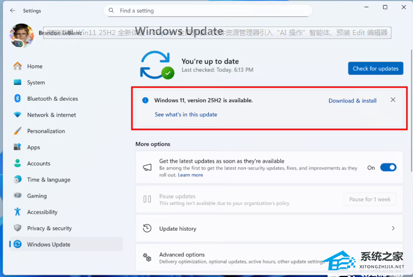Click the Find a setting search box

208,11
